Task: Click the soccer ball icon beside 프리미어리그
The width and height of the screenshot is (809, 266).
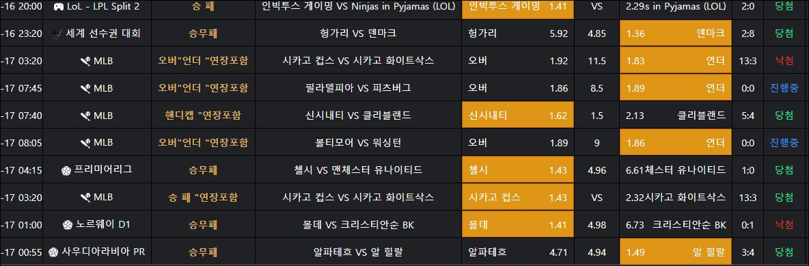Action: point(66,170)
